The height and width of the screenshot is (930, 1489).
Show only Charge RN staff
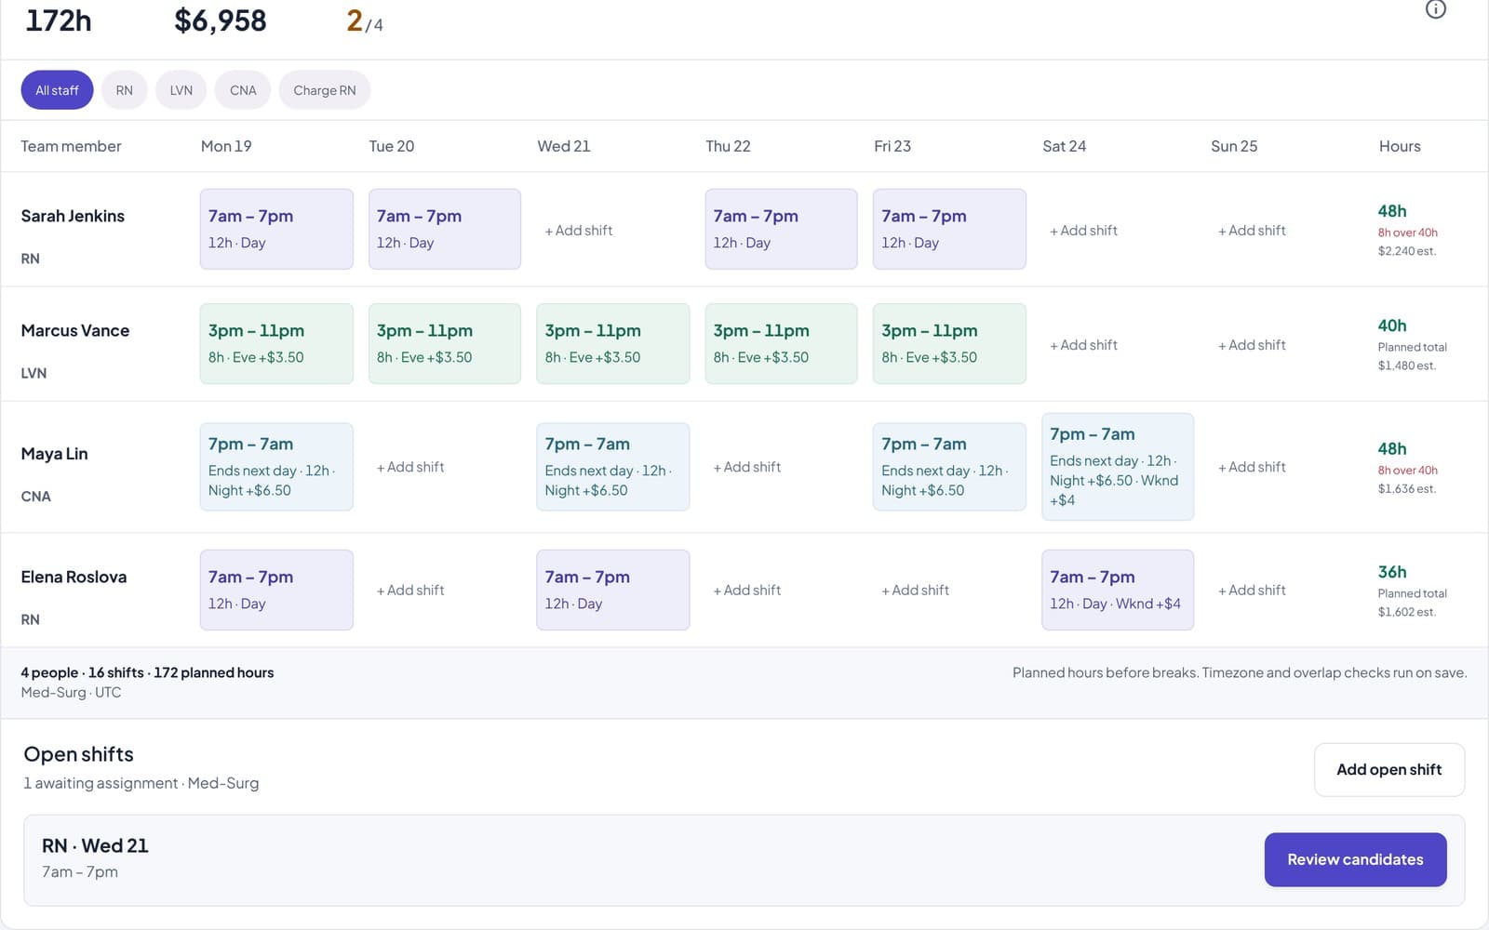pos(325,90)
